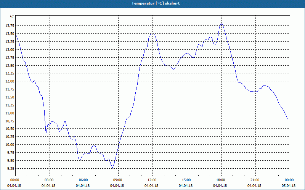
Task: Click the 05.04.18 date label
Action: pos(289,186)
